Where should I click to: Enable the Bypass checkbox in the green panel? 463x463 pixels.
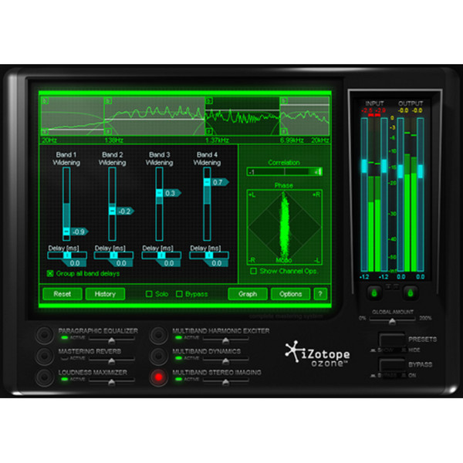click(x=180, y=294)
